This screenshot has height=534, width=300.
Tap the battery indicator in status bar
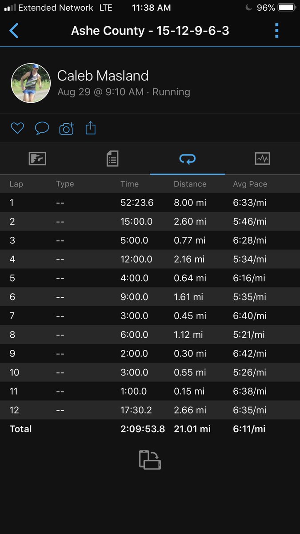click(x=286, y=8)
